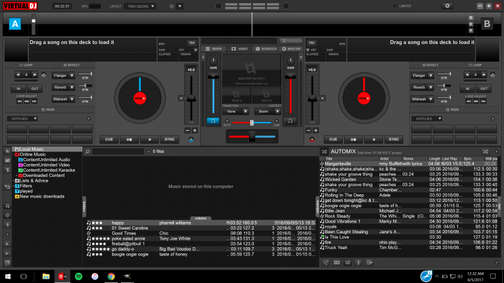Open Spotify from the taskbar

[x=78, y=276]
